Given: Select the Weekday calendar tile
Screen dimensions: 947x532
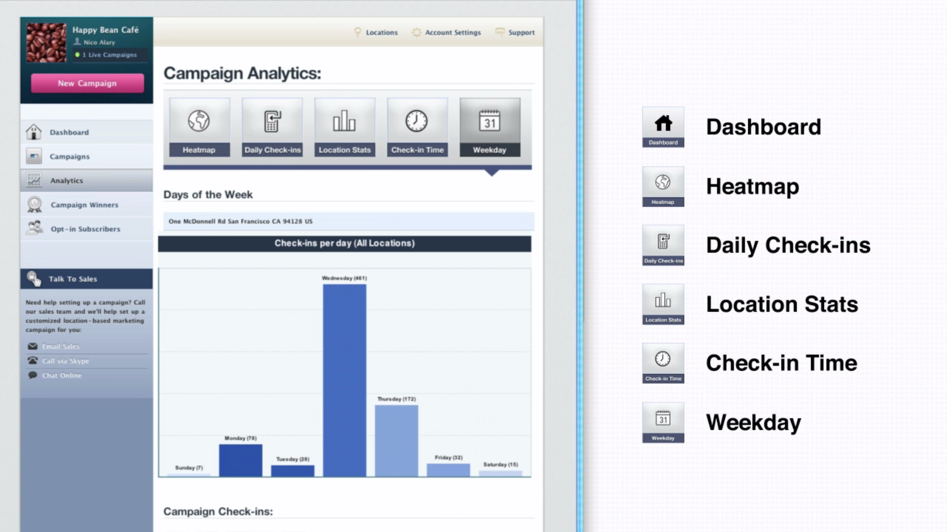Looking at the screenshot, I should (490, 127).
